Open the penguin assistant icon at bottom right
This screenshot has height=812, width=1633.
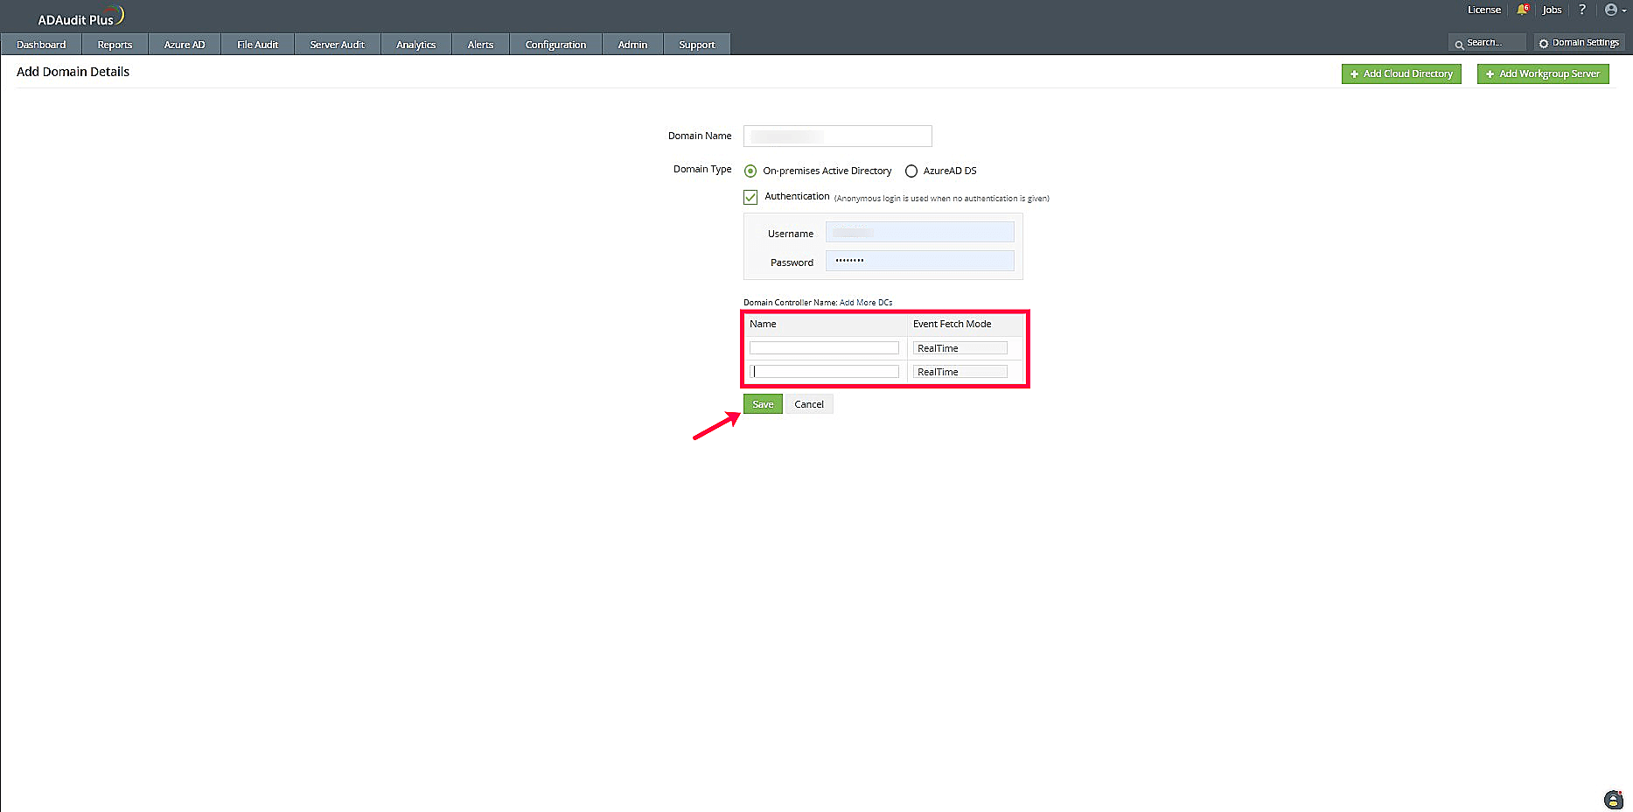tap(1612, 799)
